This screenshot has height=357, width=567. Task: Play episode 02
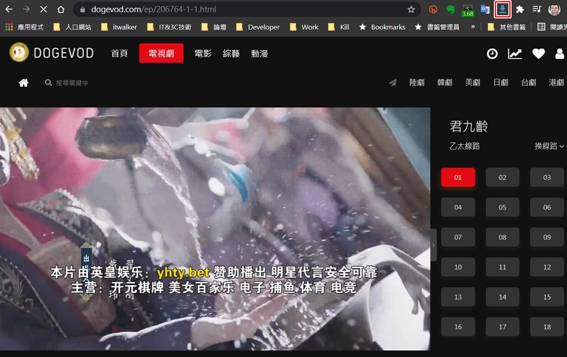502,177
